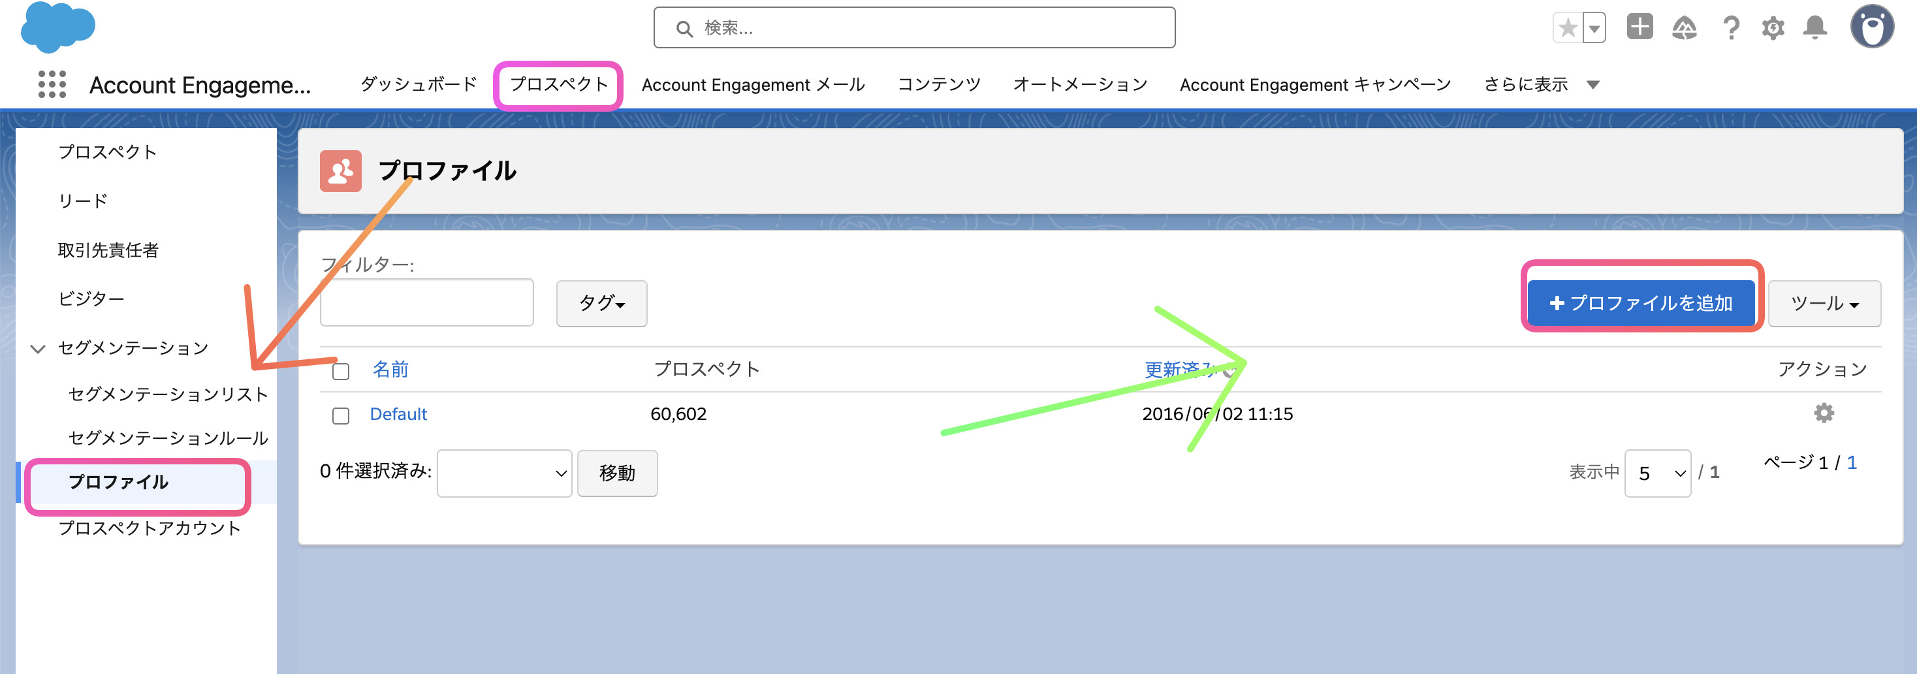
Task: Open the setup gear icon in header
Action: coord(1773,28)
